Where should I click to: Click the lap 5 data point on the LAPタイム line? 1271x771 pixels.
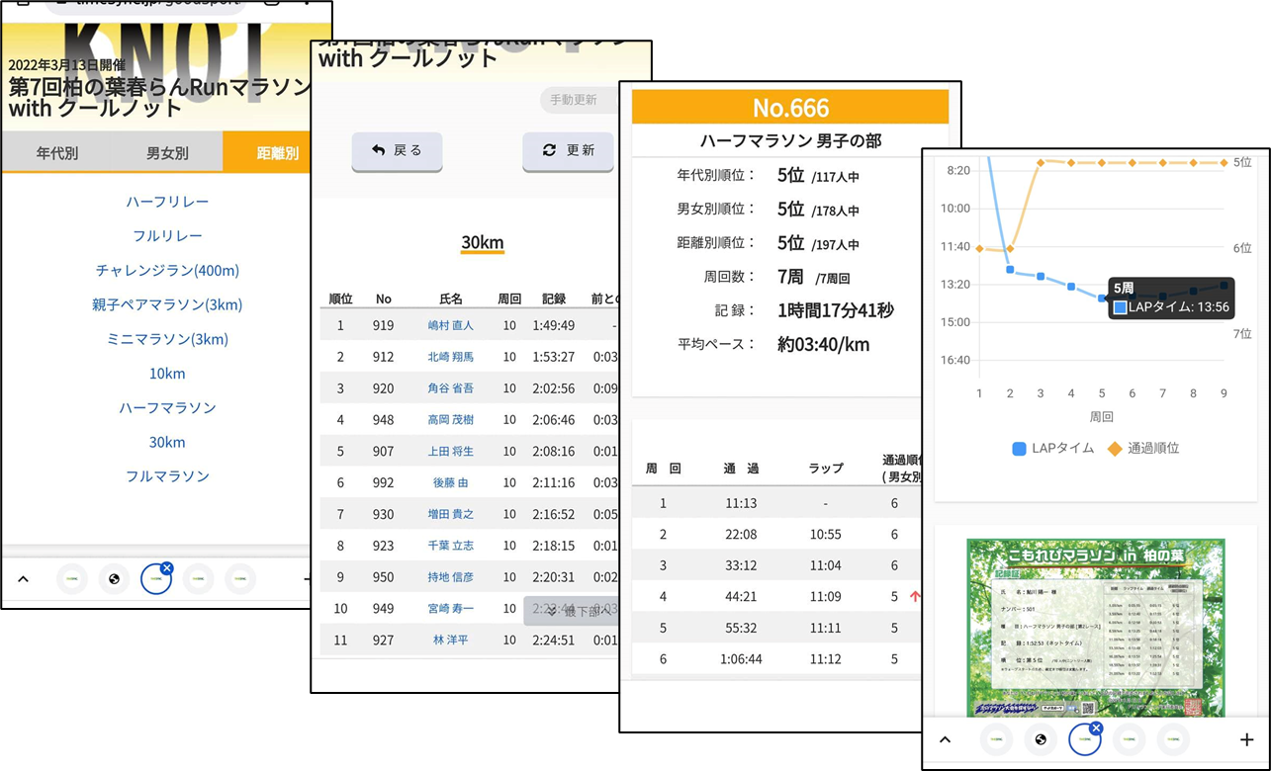[1102, 297]
